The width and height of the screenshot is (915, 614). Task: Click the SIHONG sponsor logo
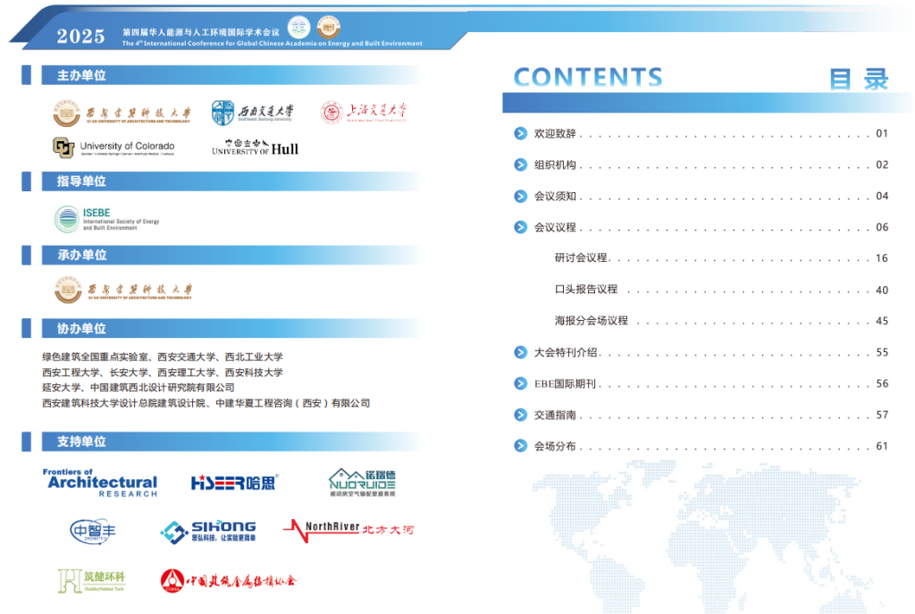tap(207, 532)
